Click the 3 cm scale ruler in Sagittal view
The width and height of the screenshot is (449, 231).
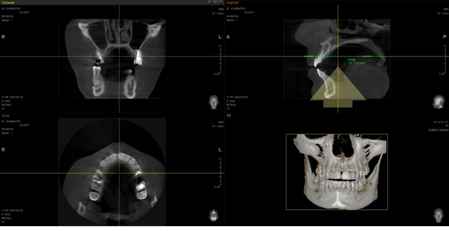[444, 60]
